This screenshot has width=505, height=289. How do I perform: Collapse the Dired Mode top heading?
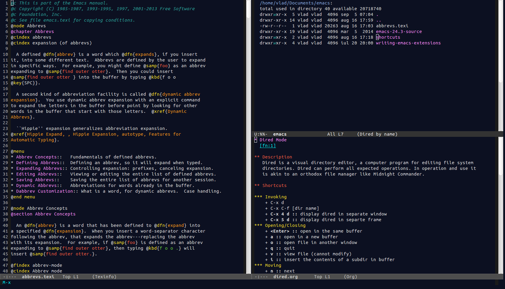271,140
